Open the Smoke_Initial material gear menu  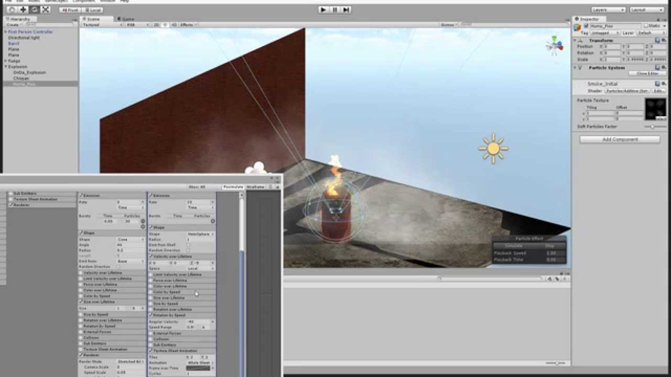tap(663, 83)
